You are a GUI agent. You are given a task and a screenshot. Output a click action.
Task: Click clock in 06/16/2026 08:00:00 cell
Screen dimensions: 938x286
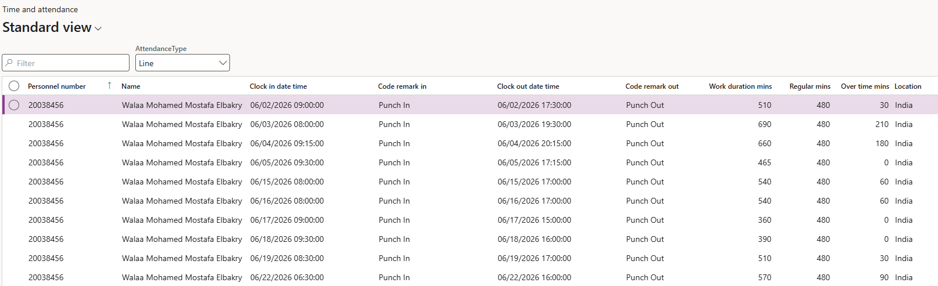(287, 201)
